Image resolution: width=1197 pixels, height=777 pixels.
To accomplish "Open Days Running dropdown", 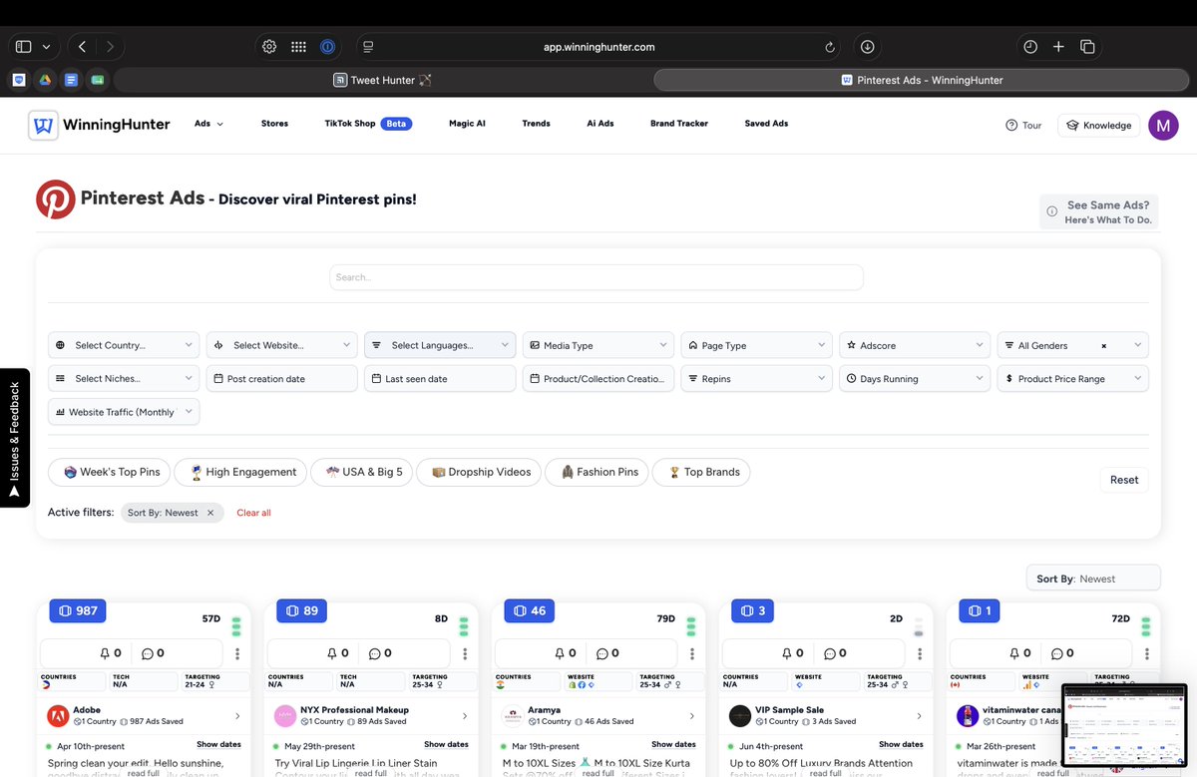I will pyautogui.click(x=915, y=378).
